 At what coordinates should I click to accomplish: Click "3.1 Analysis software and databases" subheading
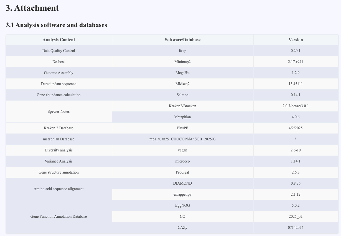click(56, 25)
